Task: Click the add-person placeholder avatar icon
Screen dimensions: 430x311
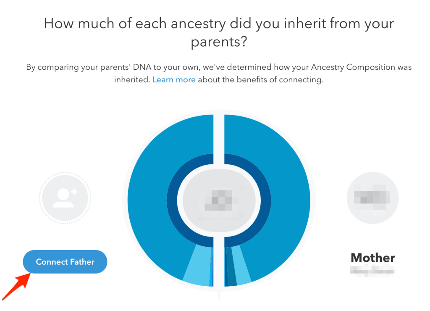Action: [64, 197]
